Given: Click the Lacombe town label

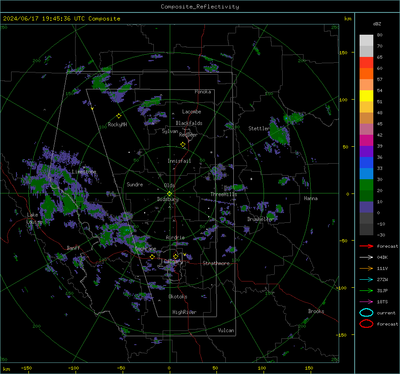Looking at the screenshot, I should (x=192, y=112).
